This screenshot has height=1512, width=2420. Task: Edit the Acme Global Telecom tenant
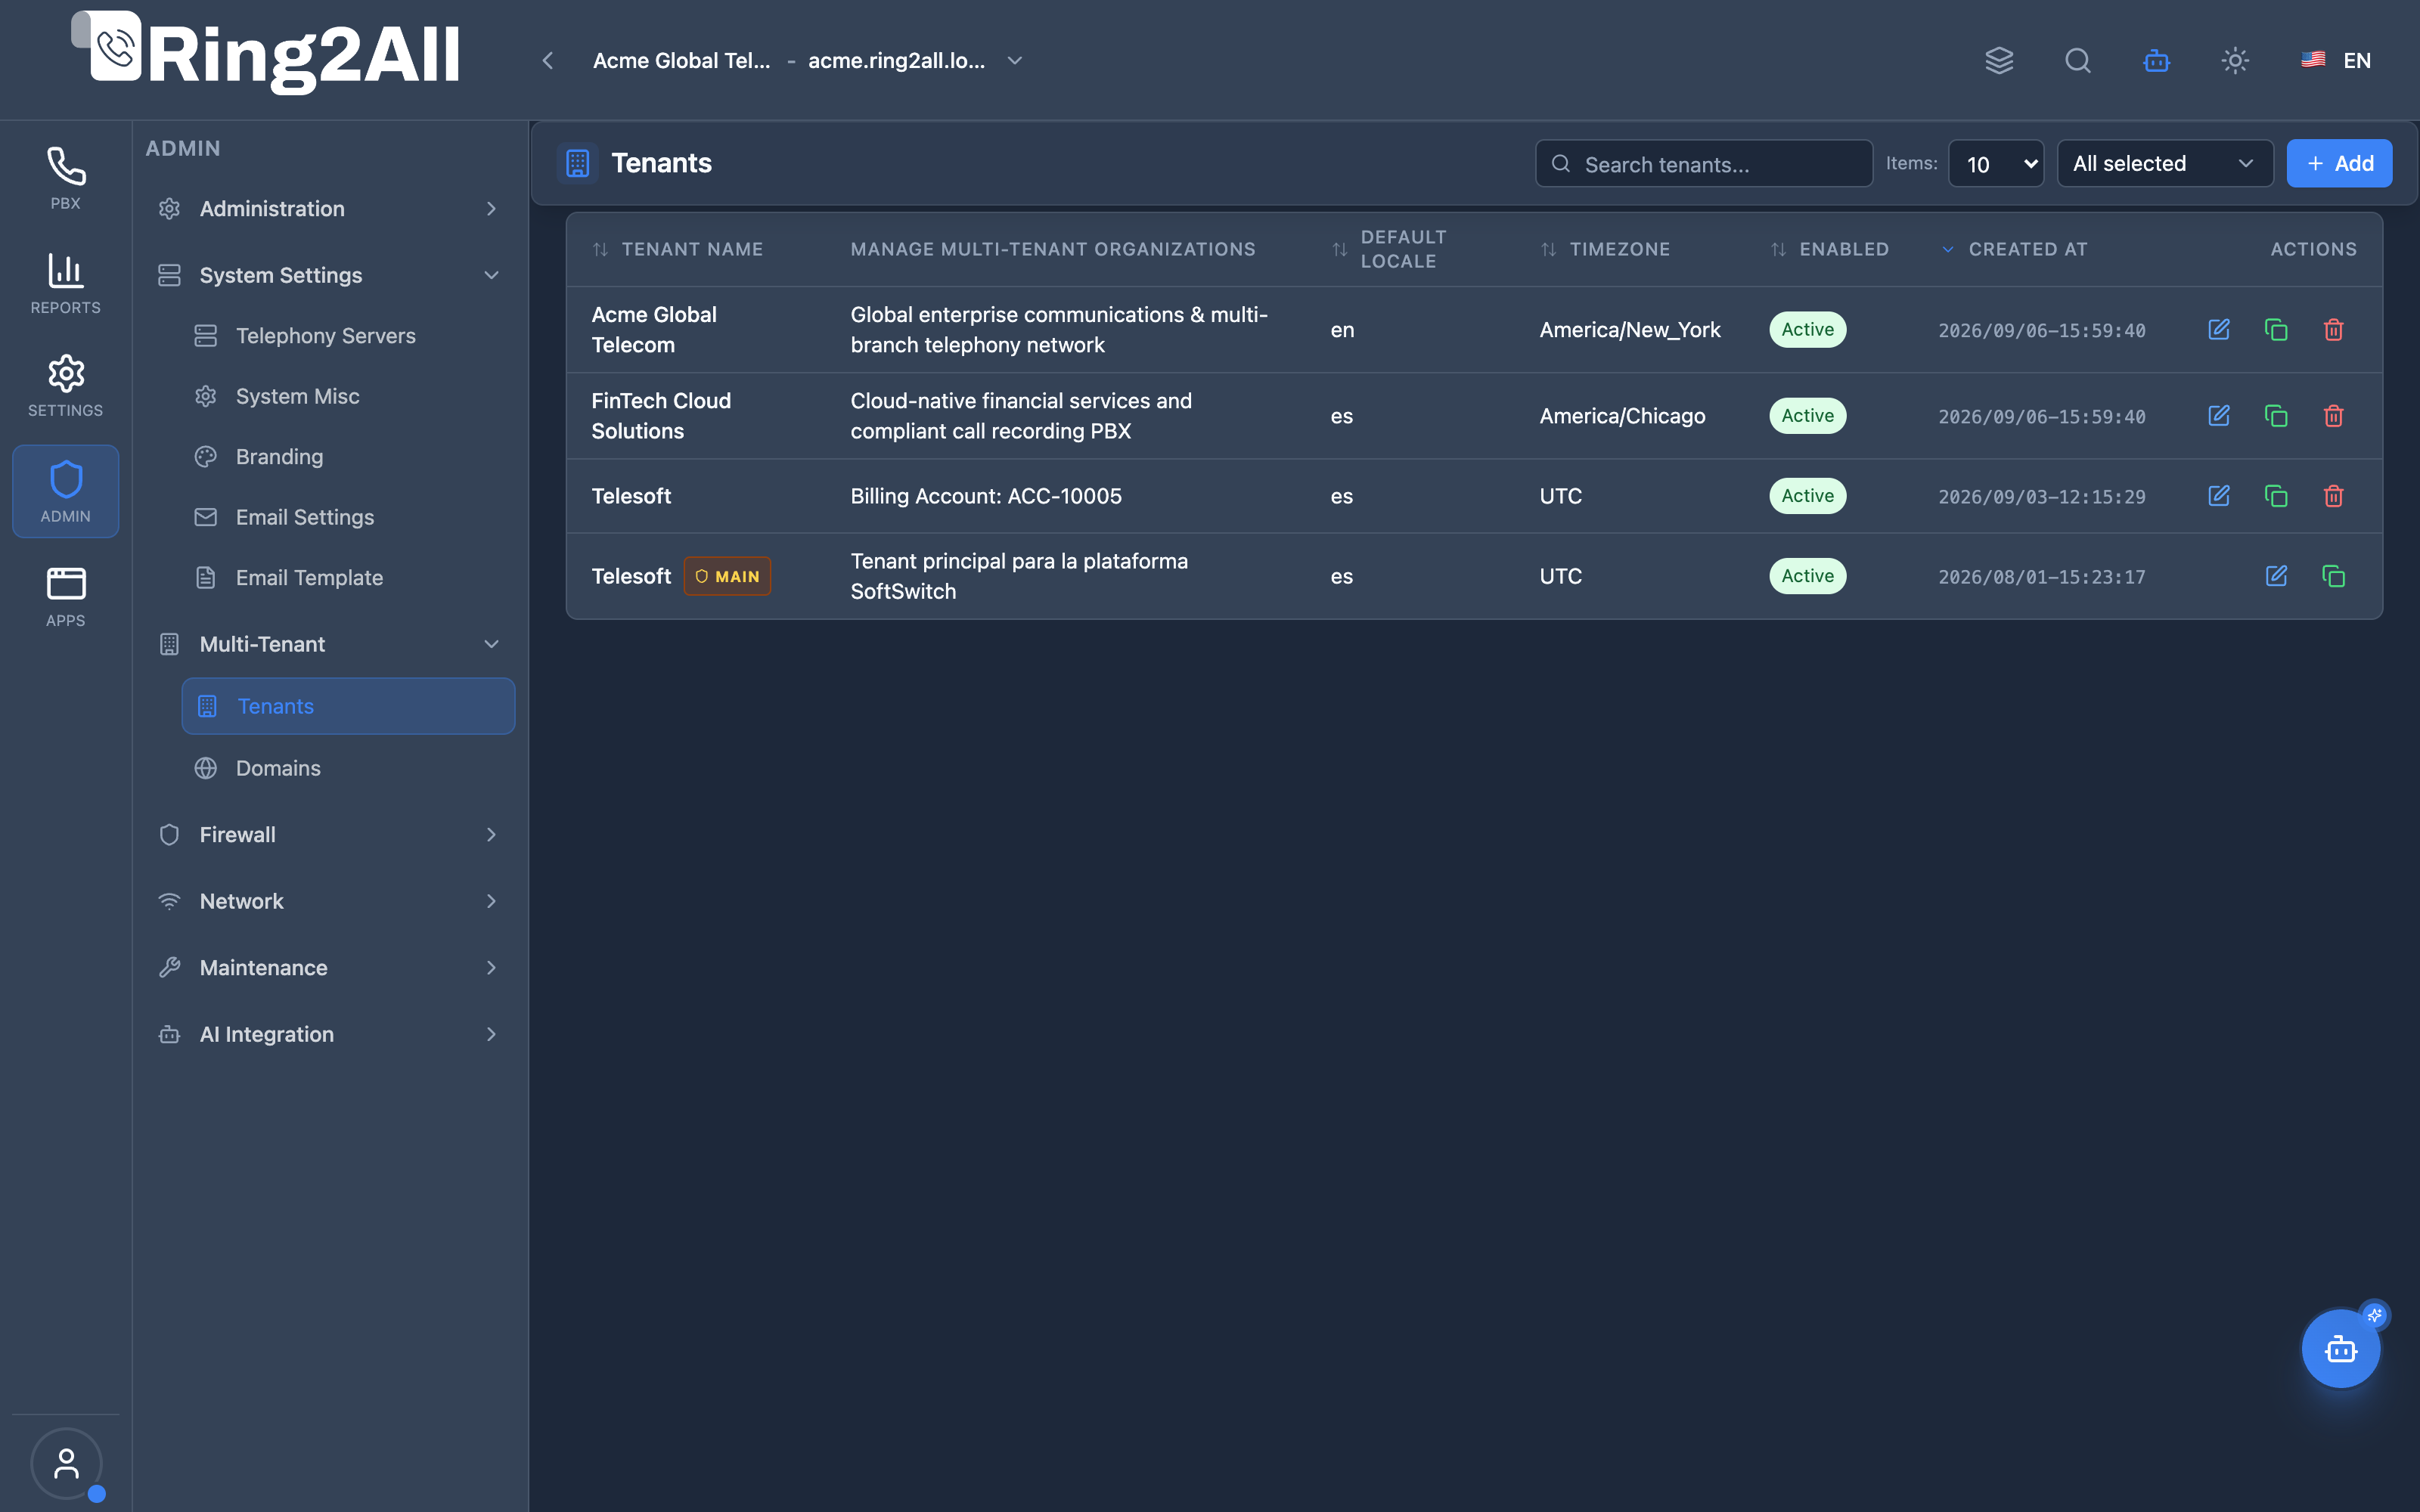point(2218,329)
